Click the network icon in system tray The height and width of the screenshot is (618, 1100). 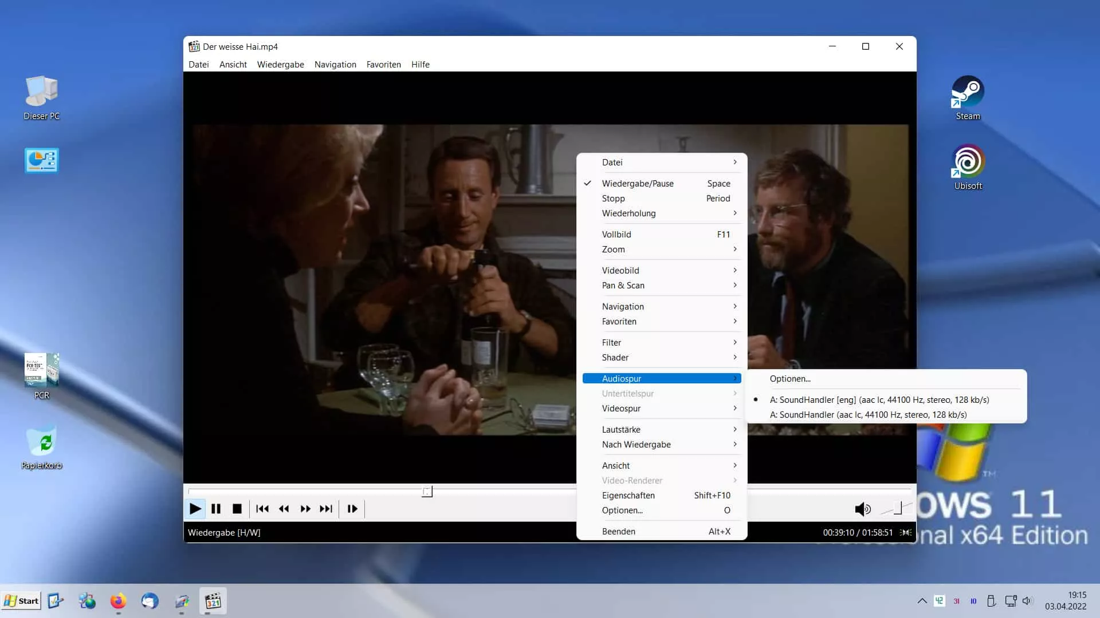(1011, 601)
